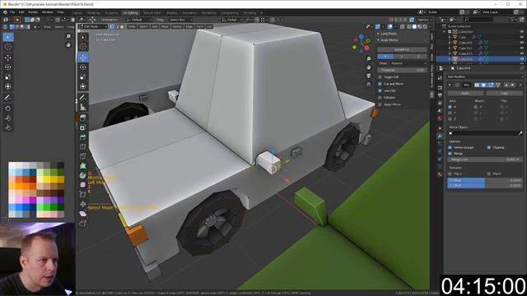The width and height of the screenshot is (527, 296).
Task: Choose the UV editor Cursor tool
Action: click(8, 47)
